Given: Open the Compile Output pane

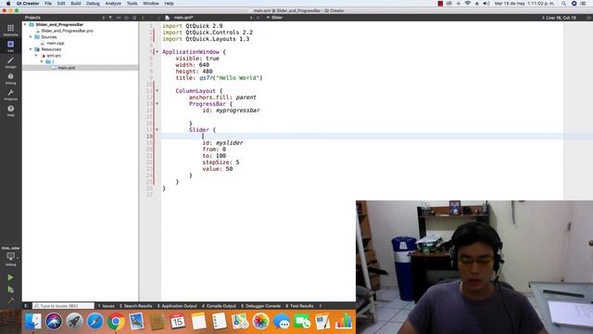Looking at the screenshot, I should [219, 306].
